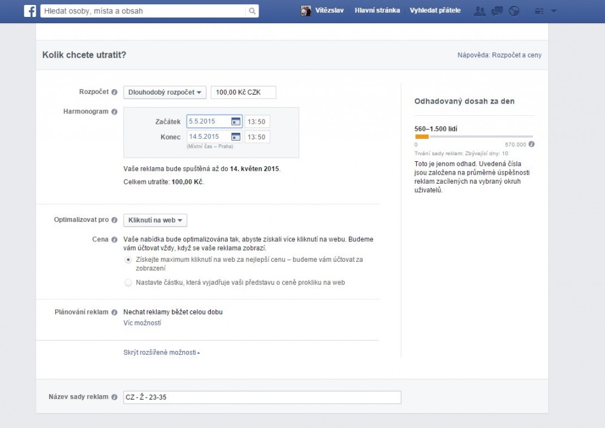The image size is (605, 428).
Task: Open the notifications globe icon
Action: coord(514,11)
